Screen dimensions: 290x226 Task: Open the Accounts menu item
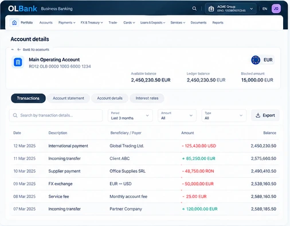click(x=46, y=22)
